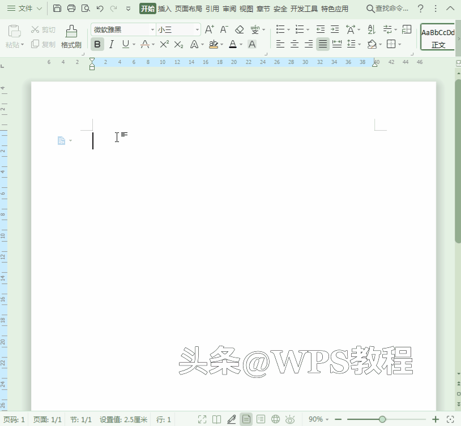Expand the underline style dropdown arrow
Viewport: 461px width, 426px height.
[x=134, y=45]
